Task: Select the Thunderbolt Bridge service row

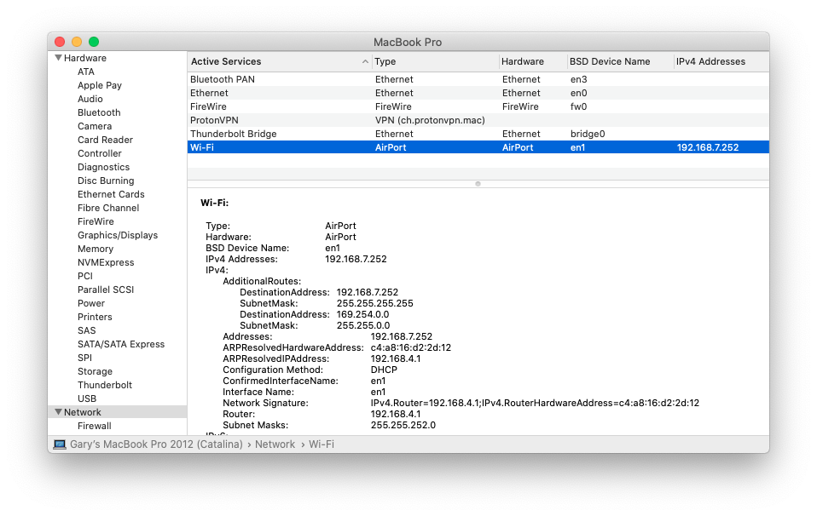Action: pos(478,134)
